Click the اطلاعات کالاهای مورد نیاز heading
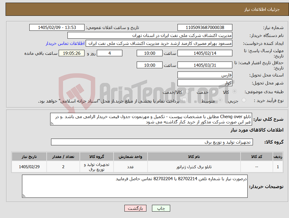 tap(257, 130)
